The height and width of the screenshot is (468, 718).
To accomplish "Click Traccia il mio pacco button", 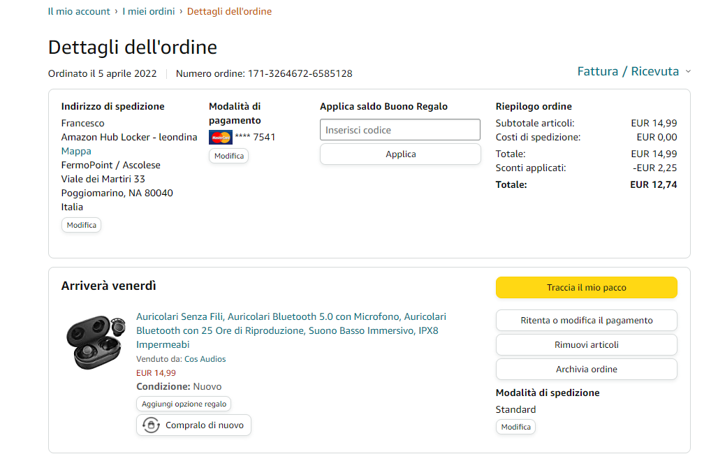I will click(586, 288).
